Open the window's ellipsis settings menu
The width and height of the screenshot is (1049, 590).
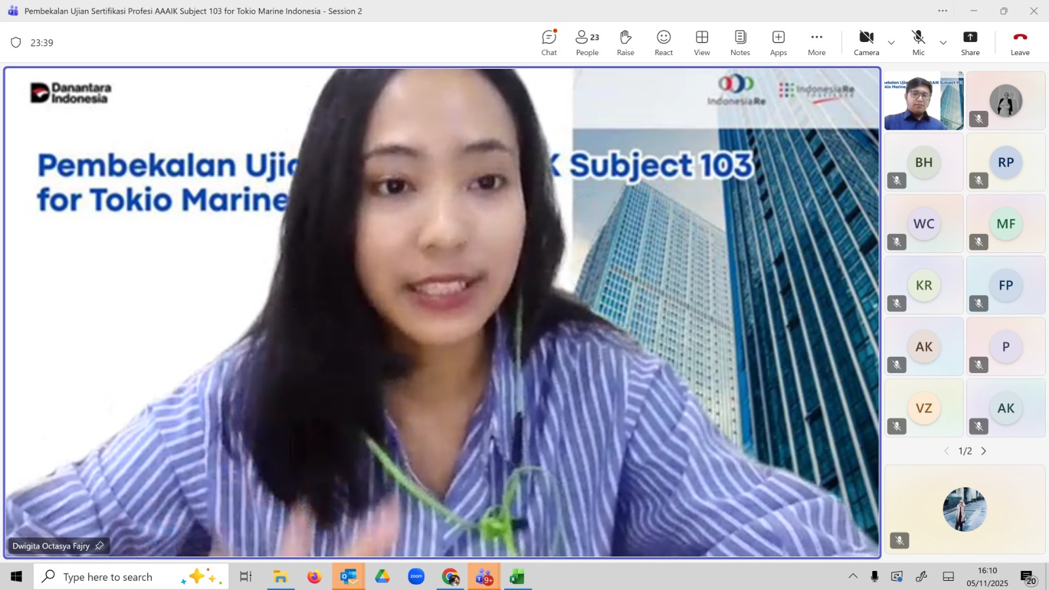(942, 11)
